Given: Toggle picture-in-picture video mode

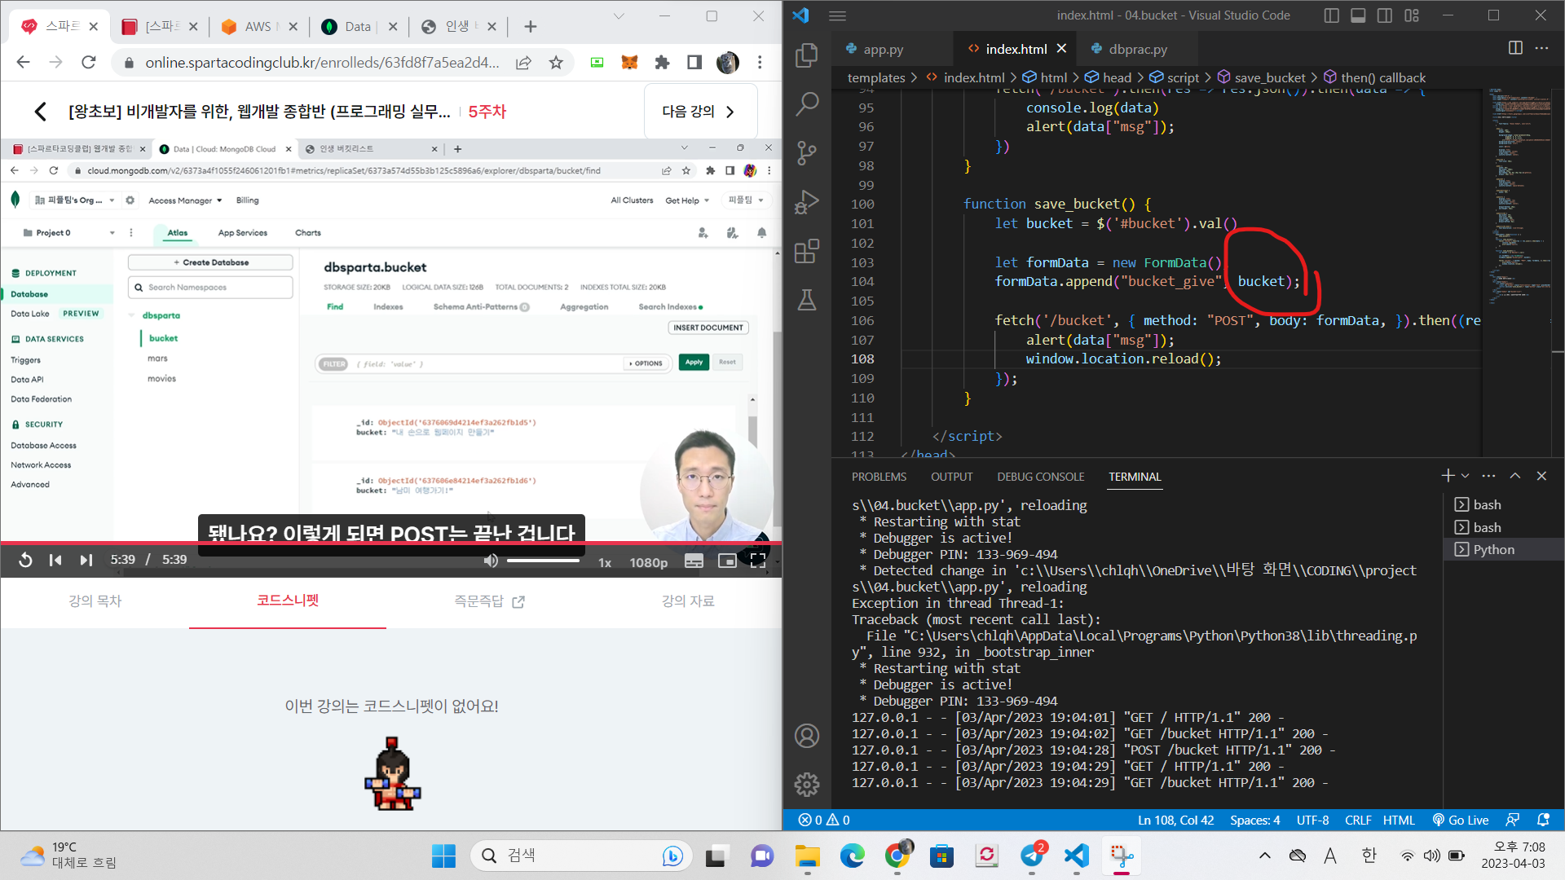Looking at the screenshot, I should (726, 561).
